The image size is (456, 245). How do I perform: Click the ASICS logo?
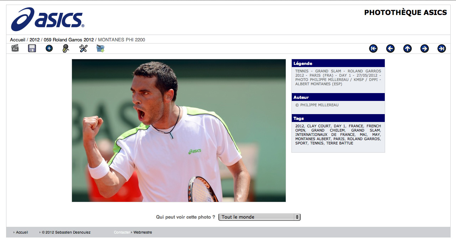click(48, 19)
